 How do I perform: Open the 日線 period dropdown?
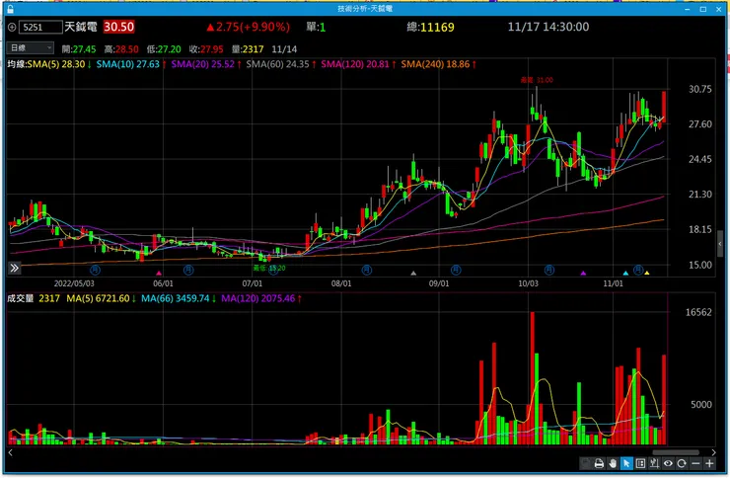[x=31, y=48]
